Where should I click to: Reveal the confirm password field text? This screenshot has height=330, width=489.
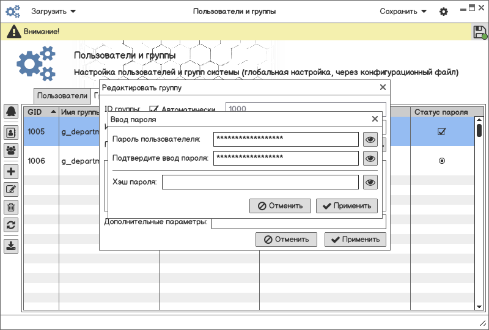tap(370, 158)
